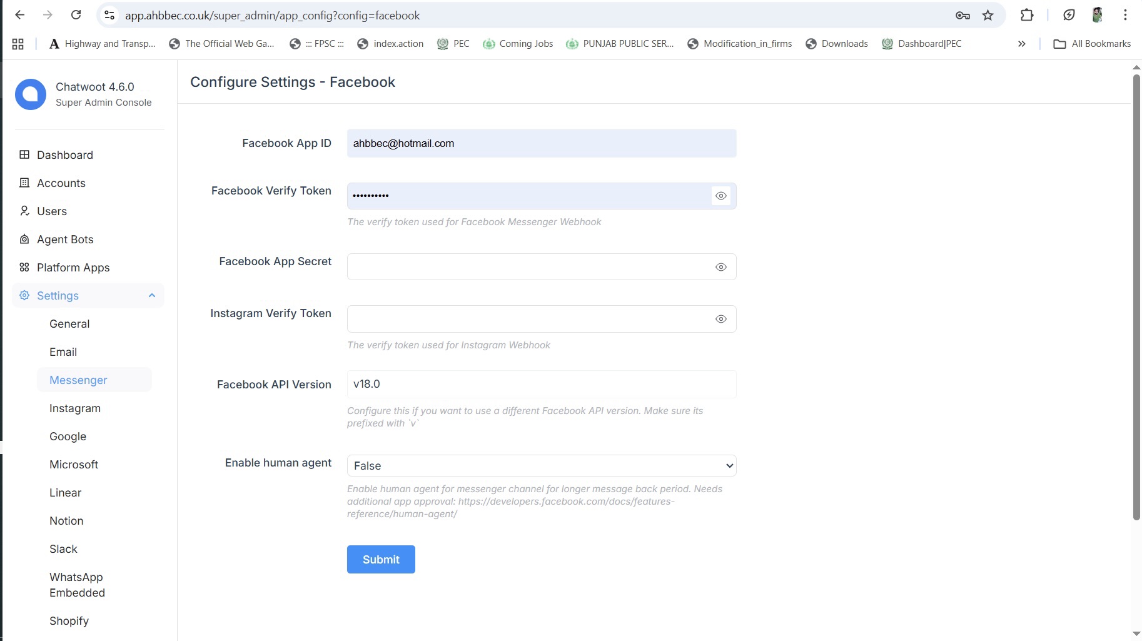Click the Chatwoot logo icon
1142x641 pixels.
click(x=31, y=94)
